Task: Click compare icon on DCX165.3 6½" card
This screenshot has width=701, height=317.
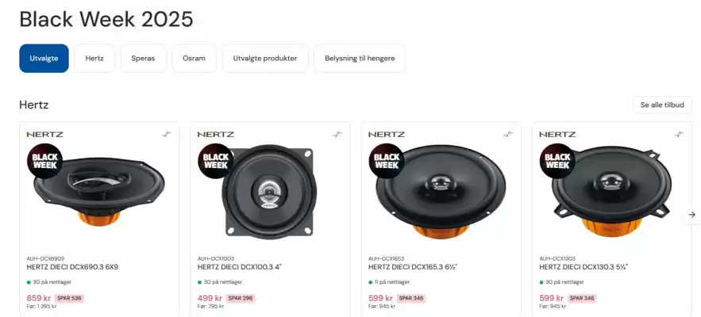Action: [x=508, y=134]
